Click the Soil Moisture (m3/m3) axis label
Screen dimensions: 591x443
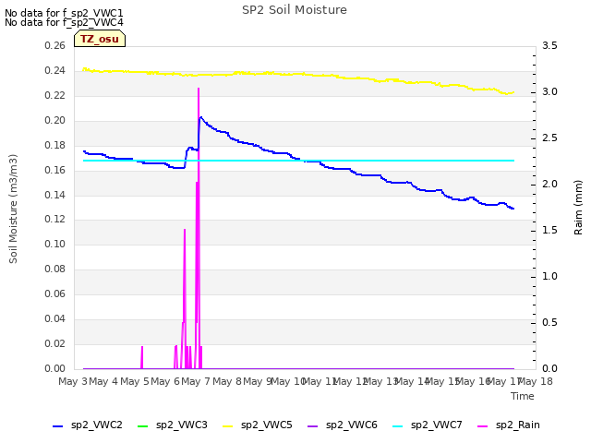(13, 209)
